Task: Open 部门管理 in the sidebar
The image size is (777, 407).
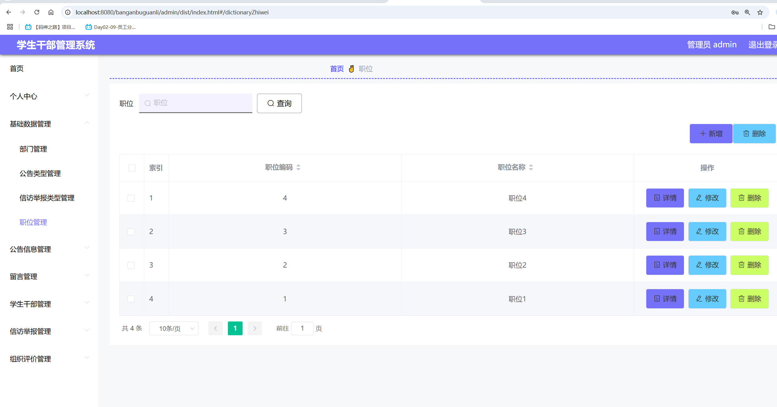Action: pos(33,149)
